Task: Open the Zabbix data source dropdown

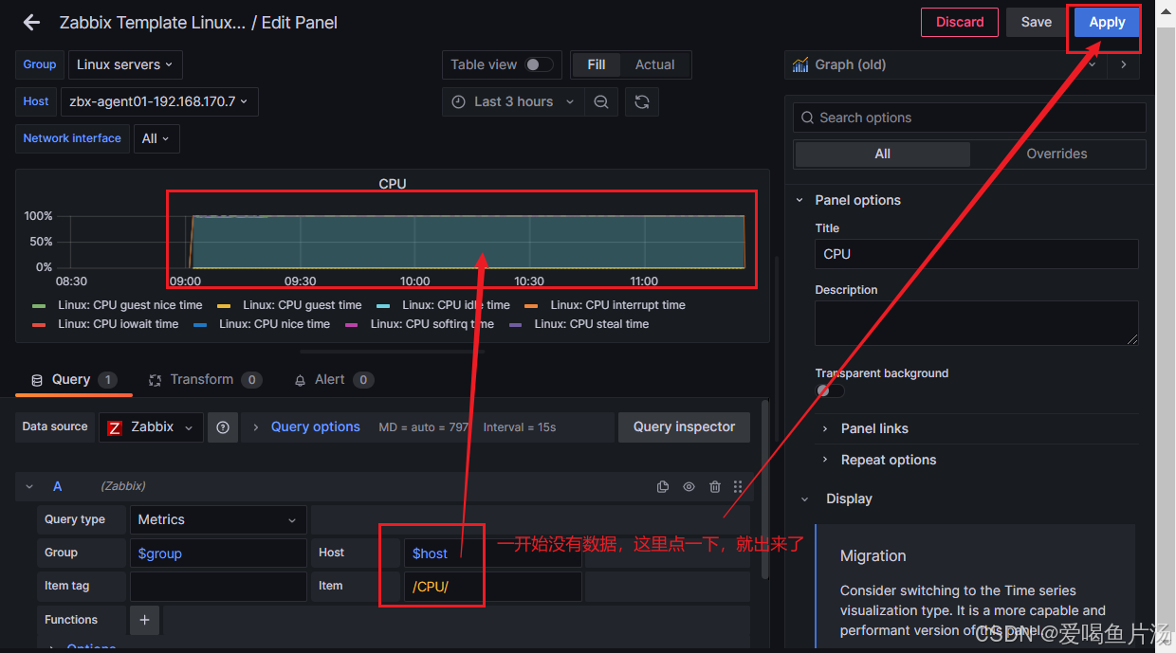Action: coord(151,427)
